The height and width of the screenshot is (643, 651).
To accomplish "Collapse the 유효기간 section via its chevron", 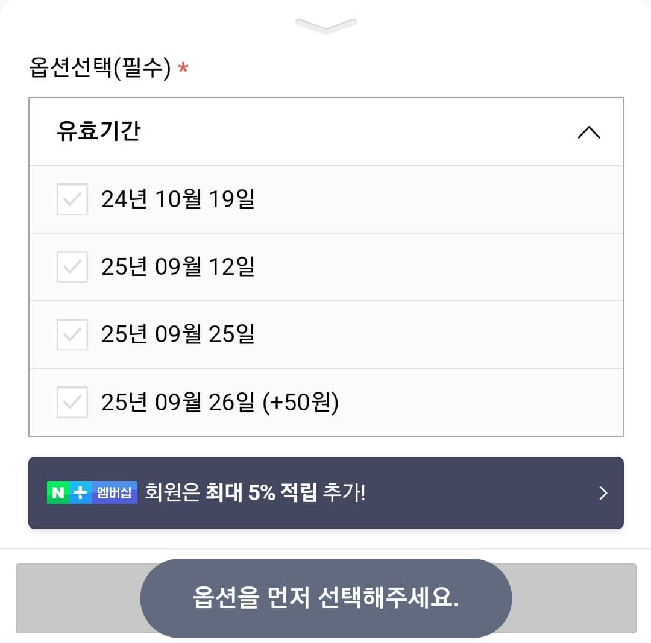I will click(590, 131).
